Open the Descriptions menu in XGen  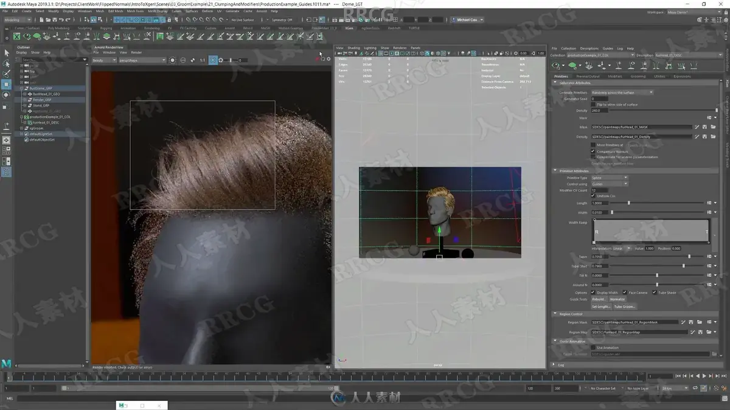589,49
